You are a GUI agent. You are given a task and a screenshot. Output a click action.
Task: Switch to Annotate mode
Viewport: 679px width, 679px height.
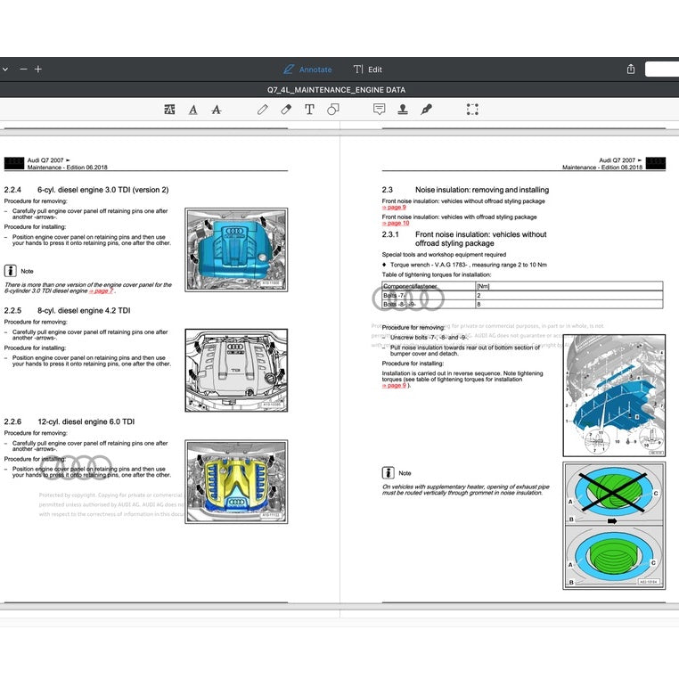(307, 70)
